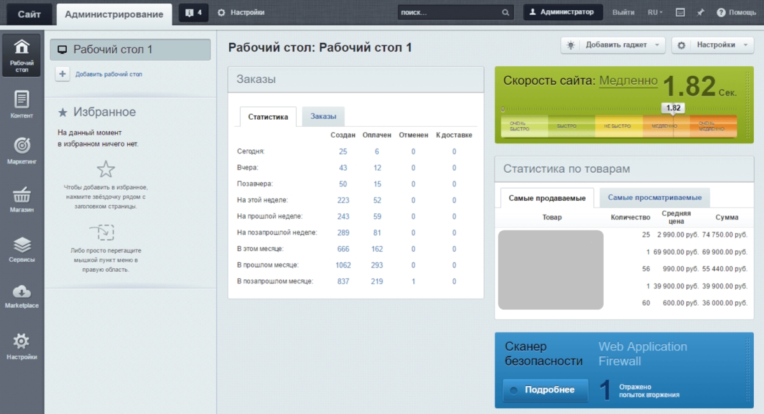Click cancelled count 1 for В позапрошлом месяце
The height and width of the screenshot is (414, 764).
point(413,282)
